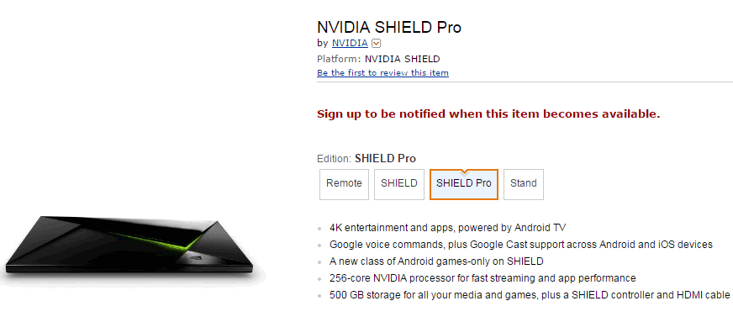The width and height of the screenshot is (733, 322).
Task: Open the dropdown arrow next to NVIDIA brand
Action: coord(377,44)
